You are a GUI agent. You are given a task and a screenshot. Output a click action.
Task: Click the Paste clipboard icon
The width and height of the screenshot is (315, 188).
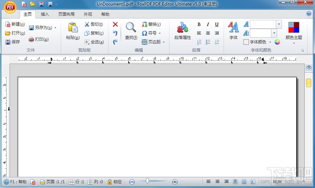(x=73, y=31)
